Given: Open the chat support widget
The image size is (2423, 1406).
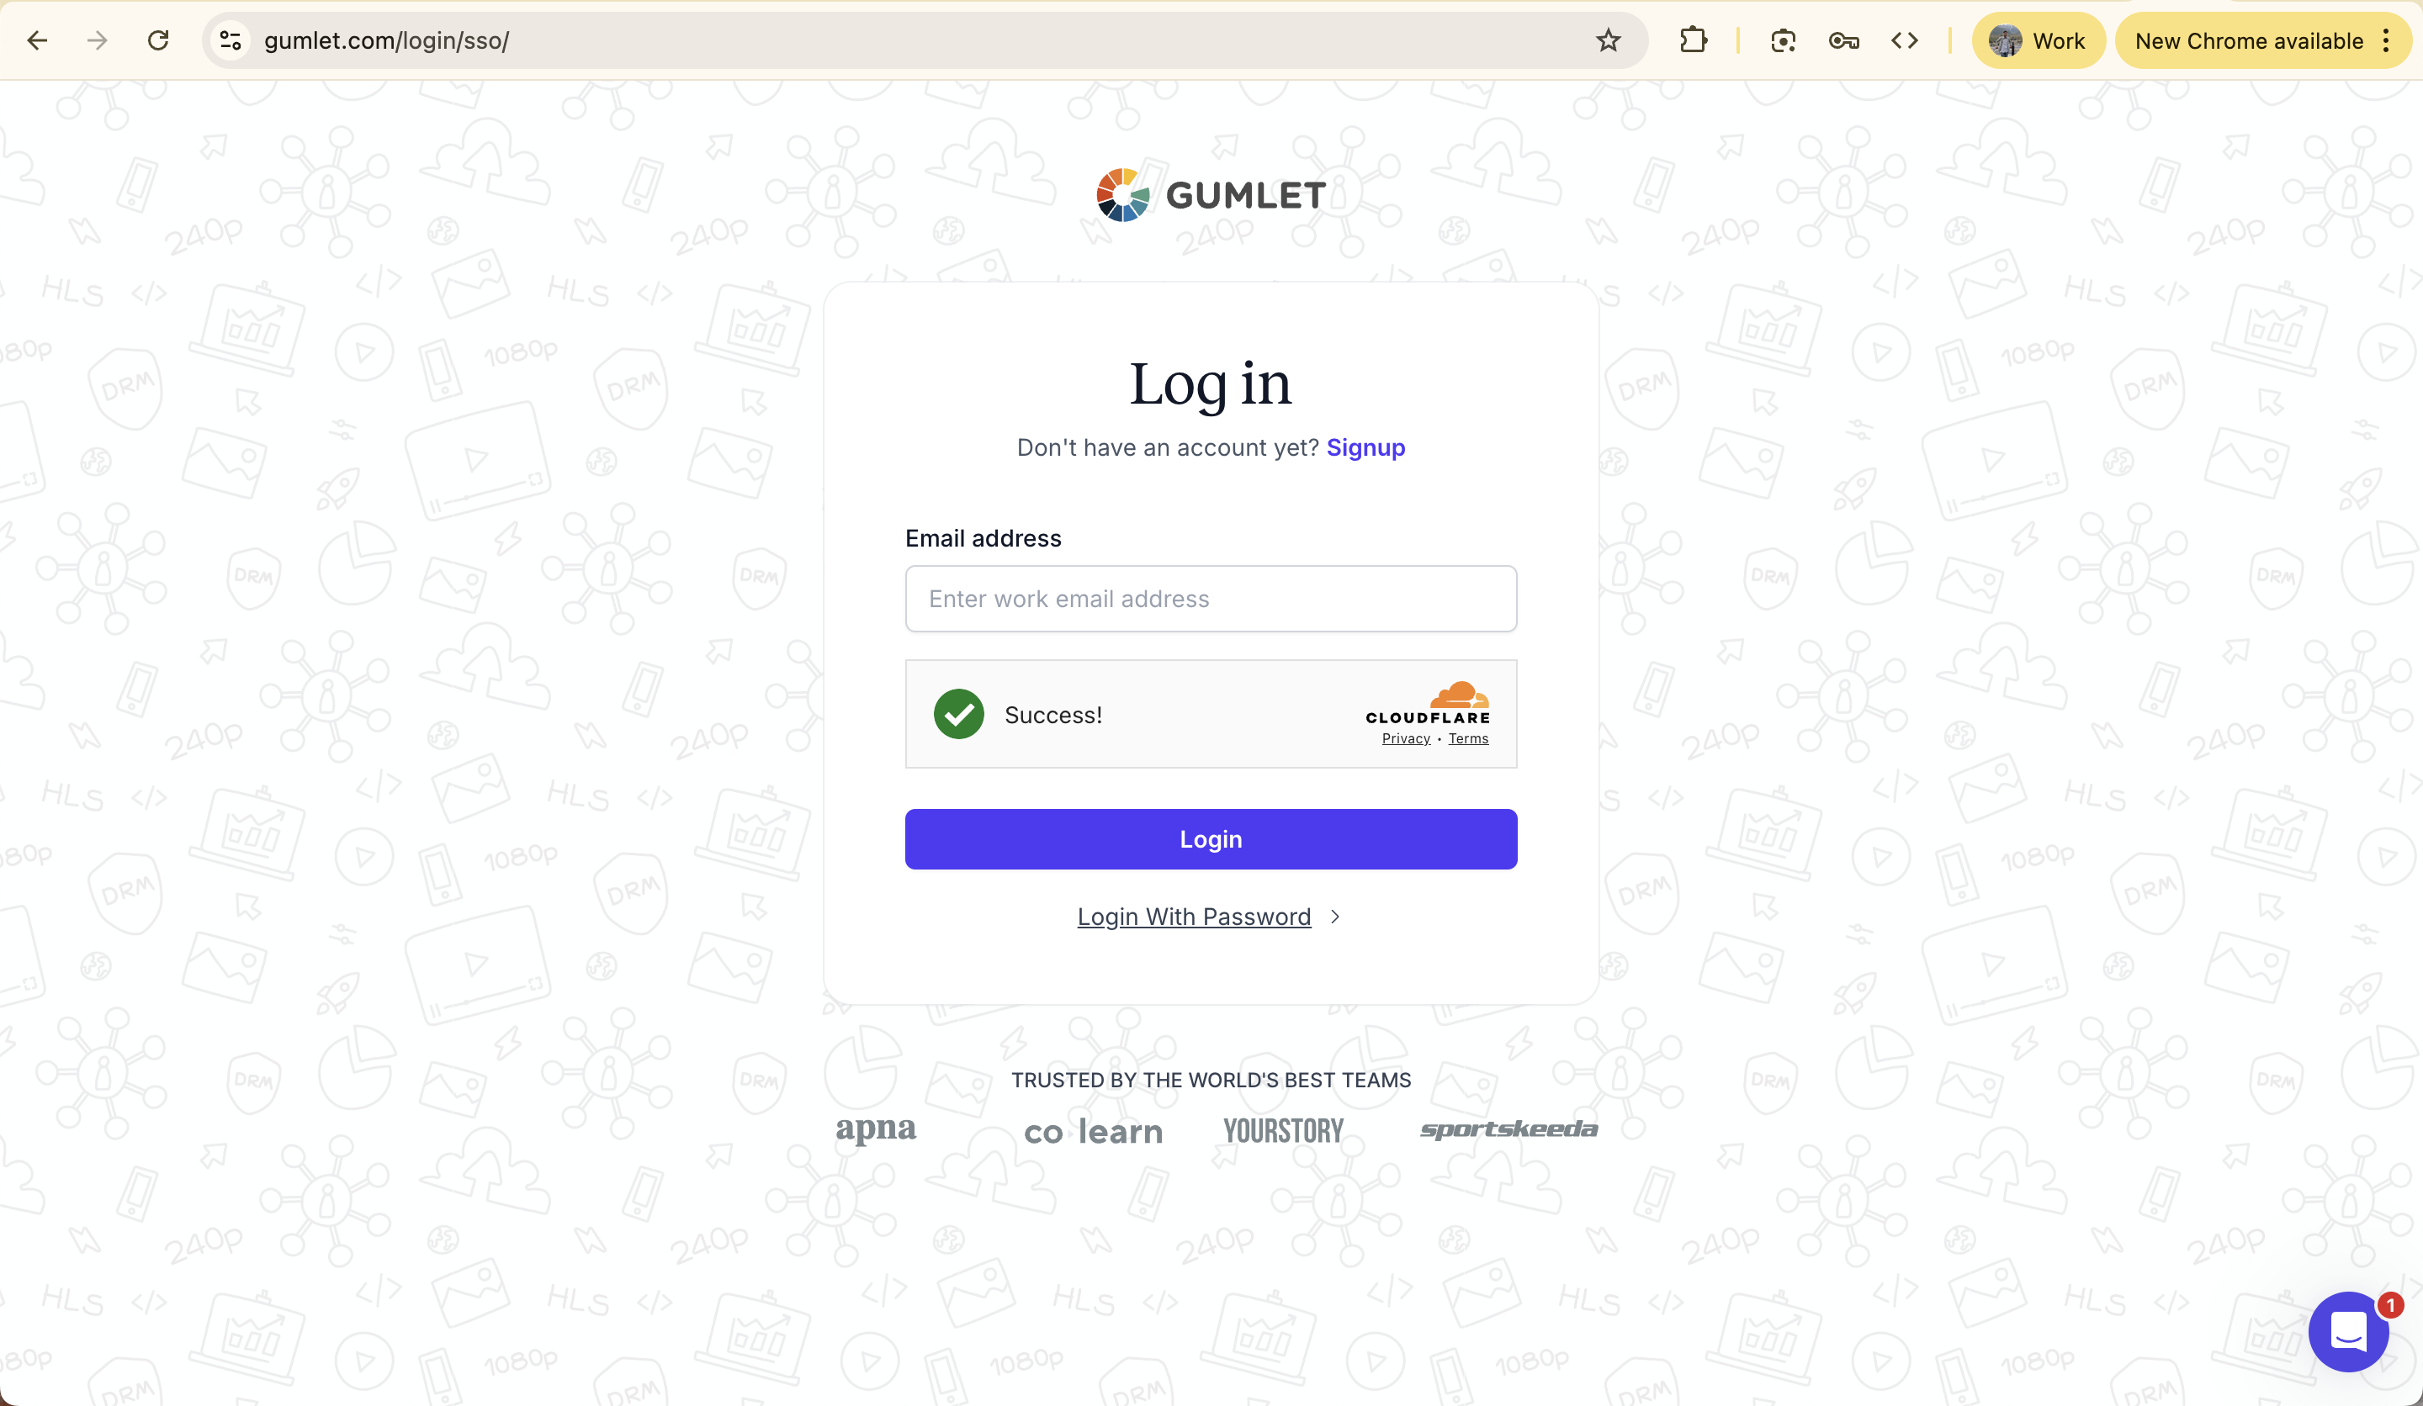Looking at the screenshot, I should [2348, 1332].
